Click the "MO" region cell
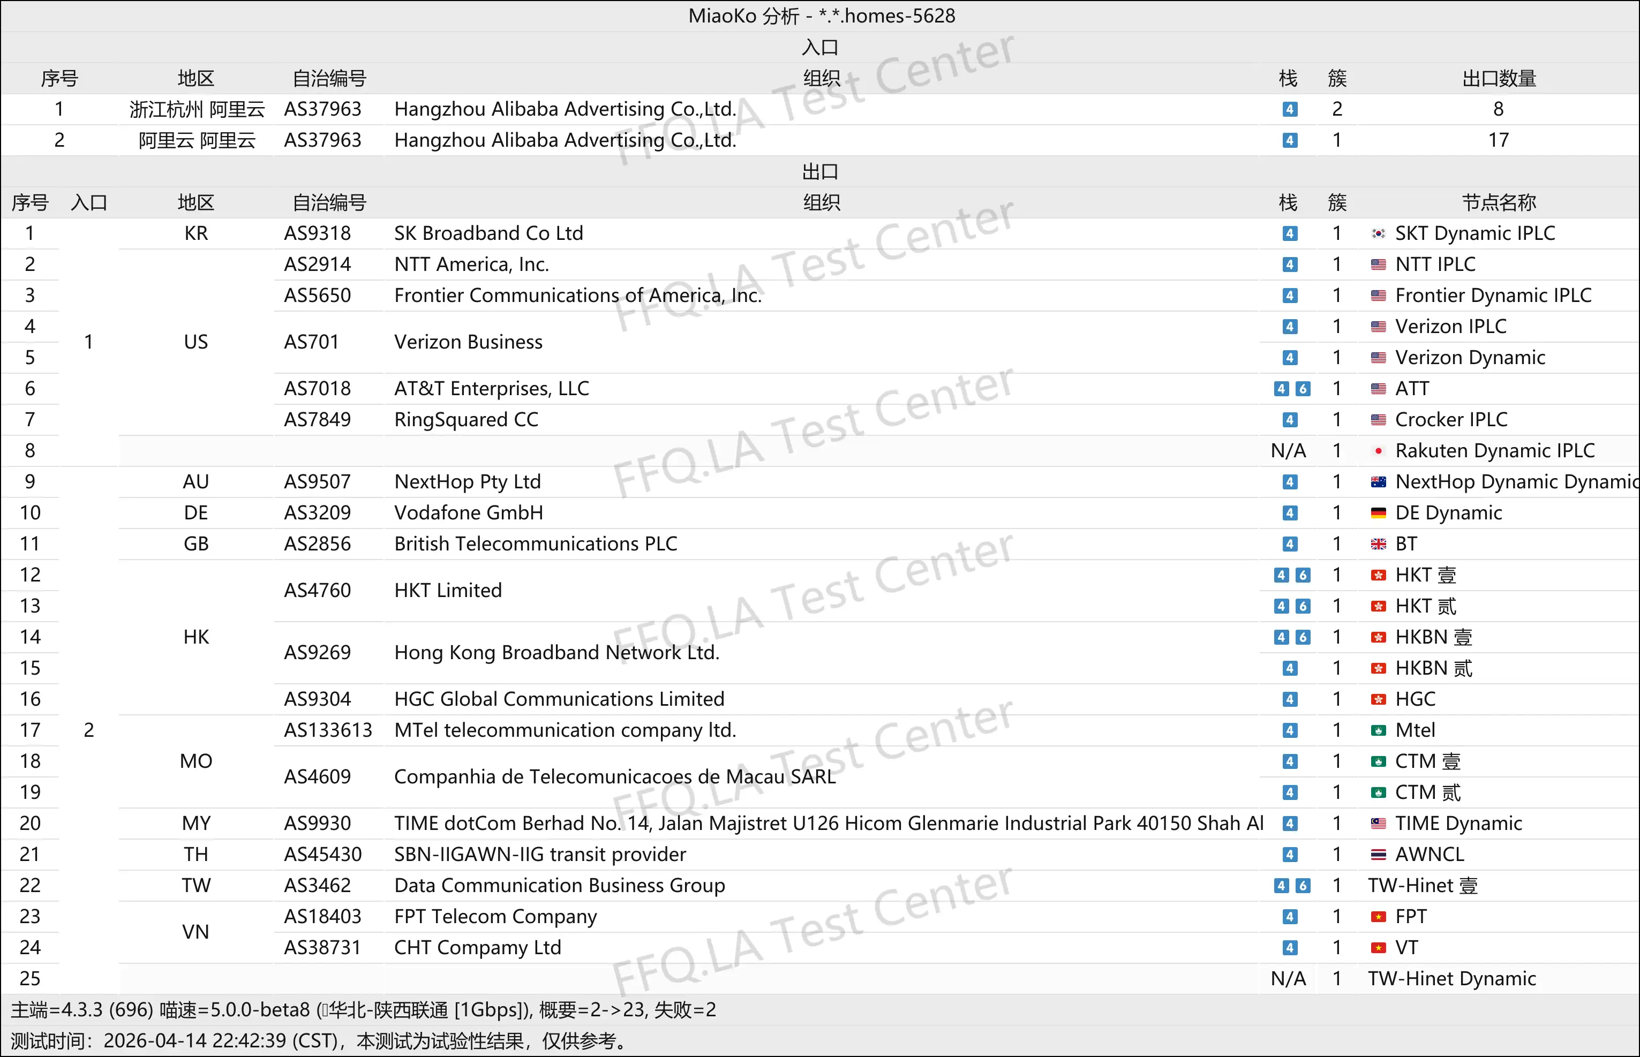1640x1057 pixels. [x=195, y=762]
